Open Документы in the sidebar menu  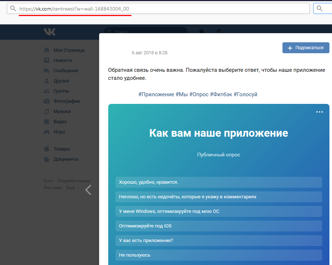point(66,159)
